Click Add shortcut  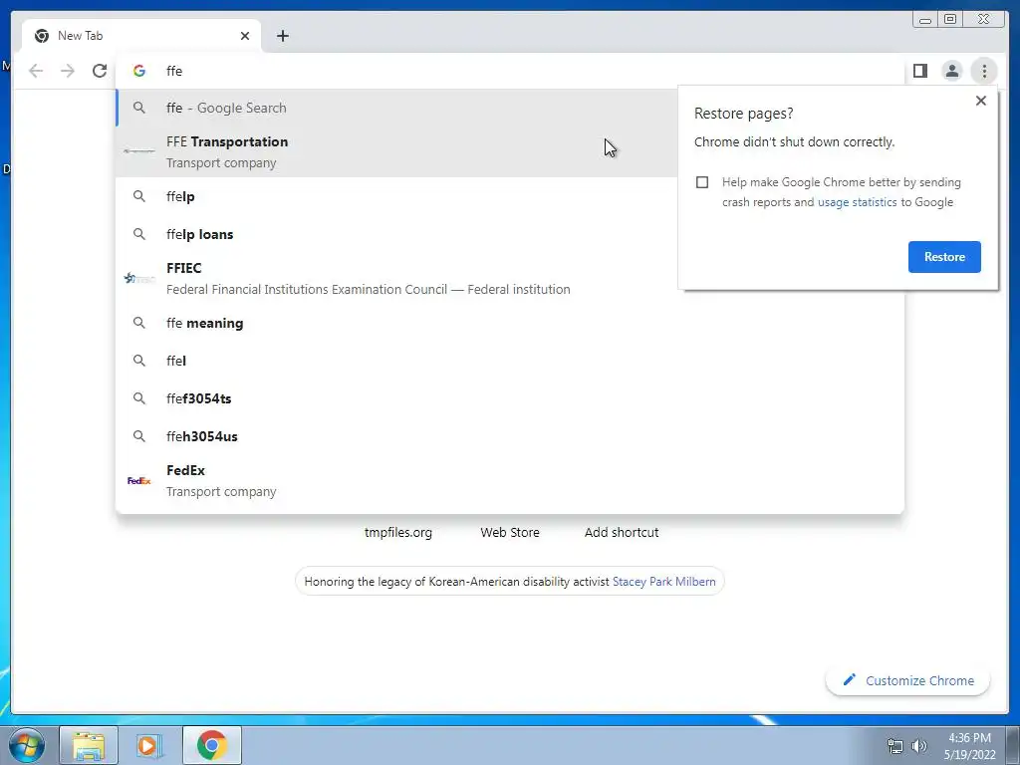622,532
